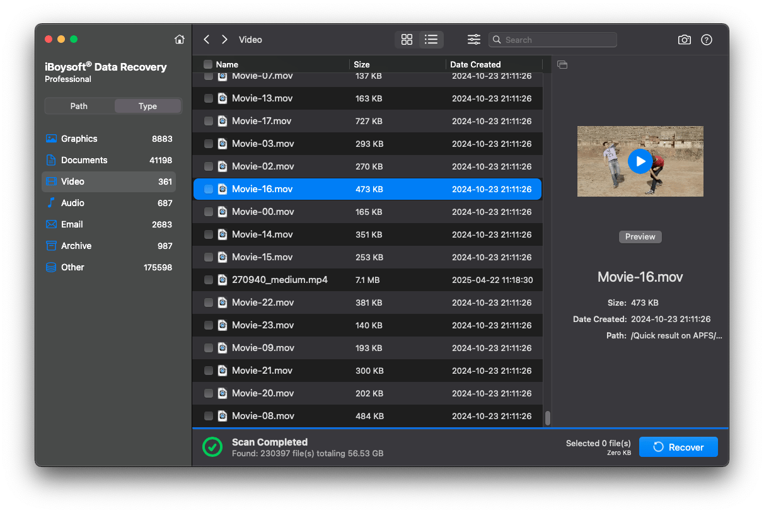Image resolution: width=764 pixels, height=513 pixels.
Task: Switch to grid view
Action: 407,39
